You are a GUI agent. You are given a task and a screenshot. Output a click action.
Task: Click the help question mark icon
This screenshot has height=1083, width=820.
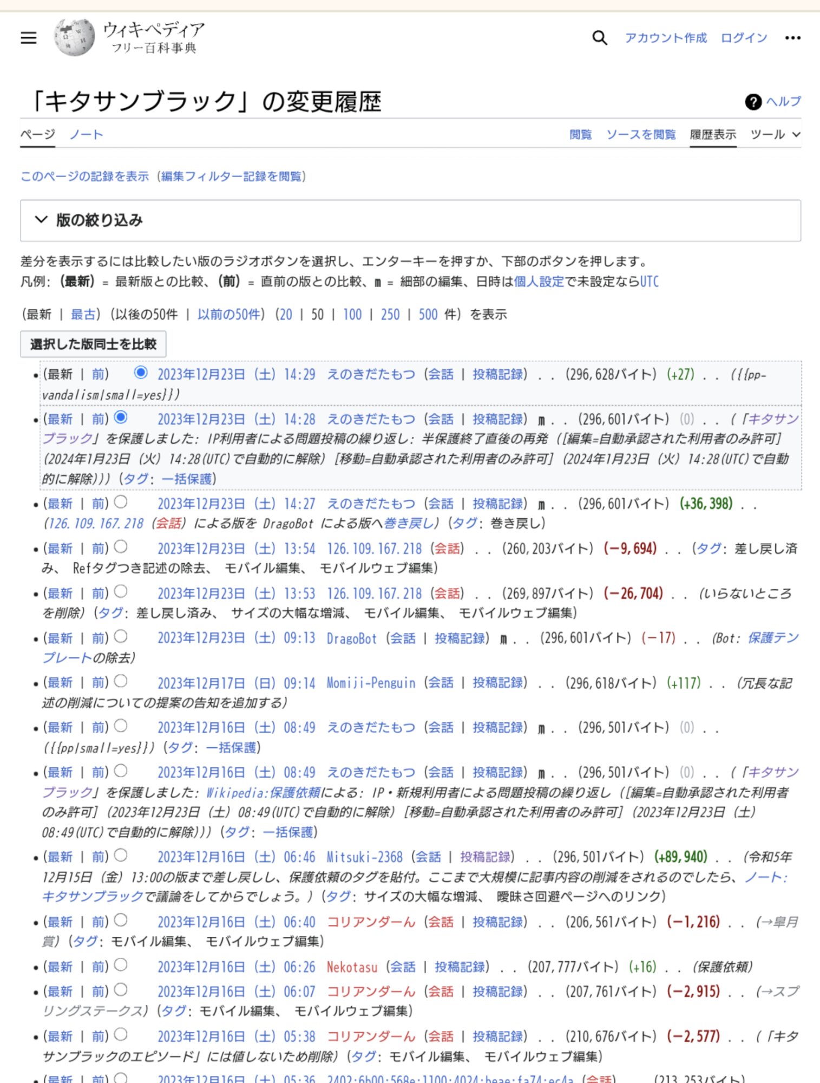[x=753, y=102]
